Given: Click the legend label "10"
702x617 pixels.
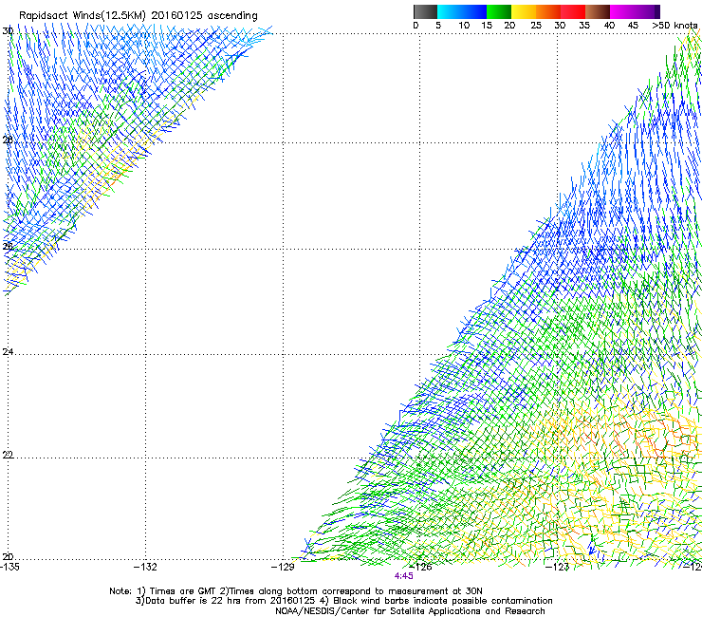Looking at the screenshot, I should click(x=464, y=26).
